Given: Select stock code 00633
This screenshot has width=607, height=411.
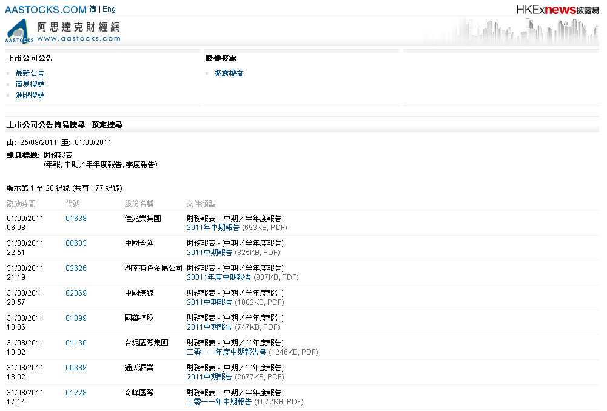Looking at the screenshot, I should tap(76, 243).
